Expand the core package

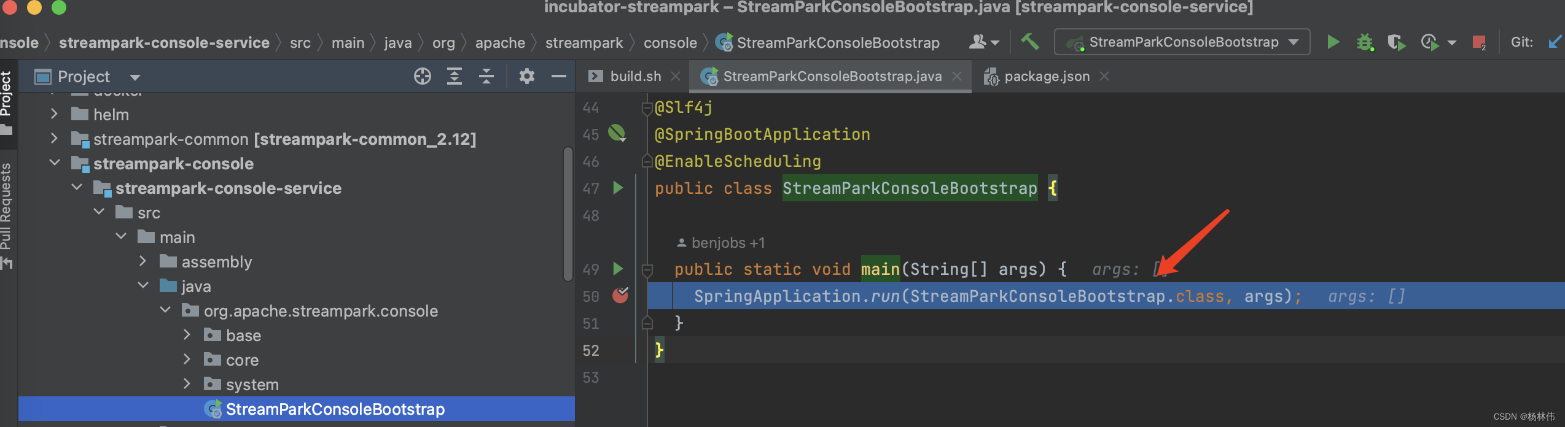tap(187, 360)
